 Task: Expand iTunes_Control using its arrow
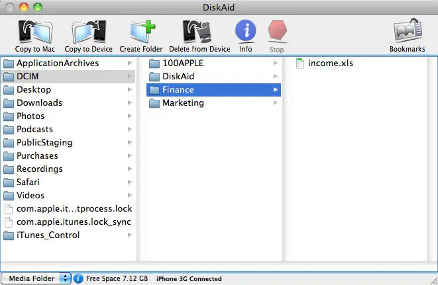pyautogui.click(x=130, y=235)
